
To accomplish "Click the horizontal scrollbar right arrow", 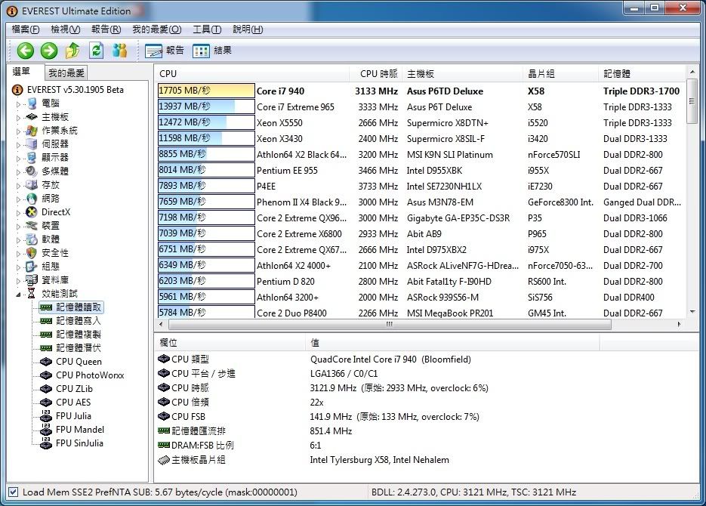I will (x=680, y=324).
